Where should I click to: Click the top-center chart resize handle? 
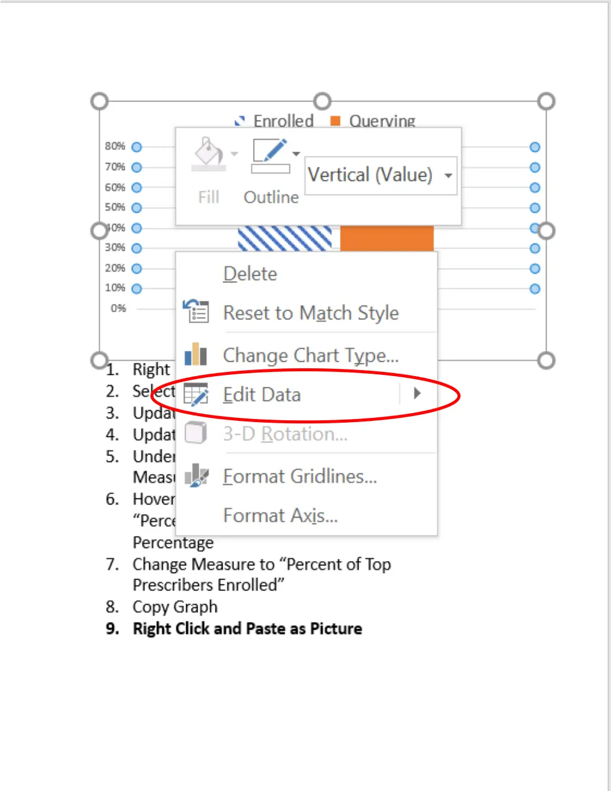(322, 101)
